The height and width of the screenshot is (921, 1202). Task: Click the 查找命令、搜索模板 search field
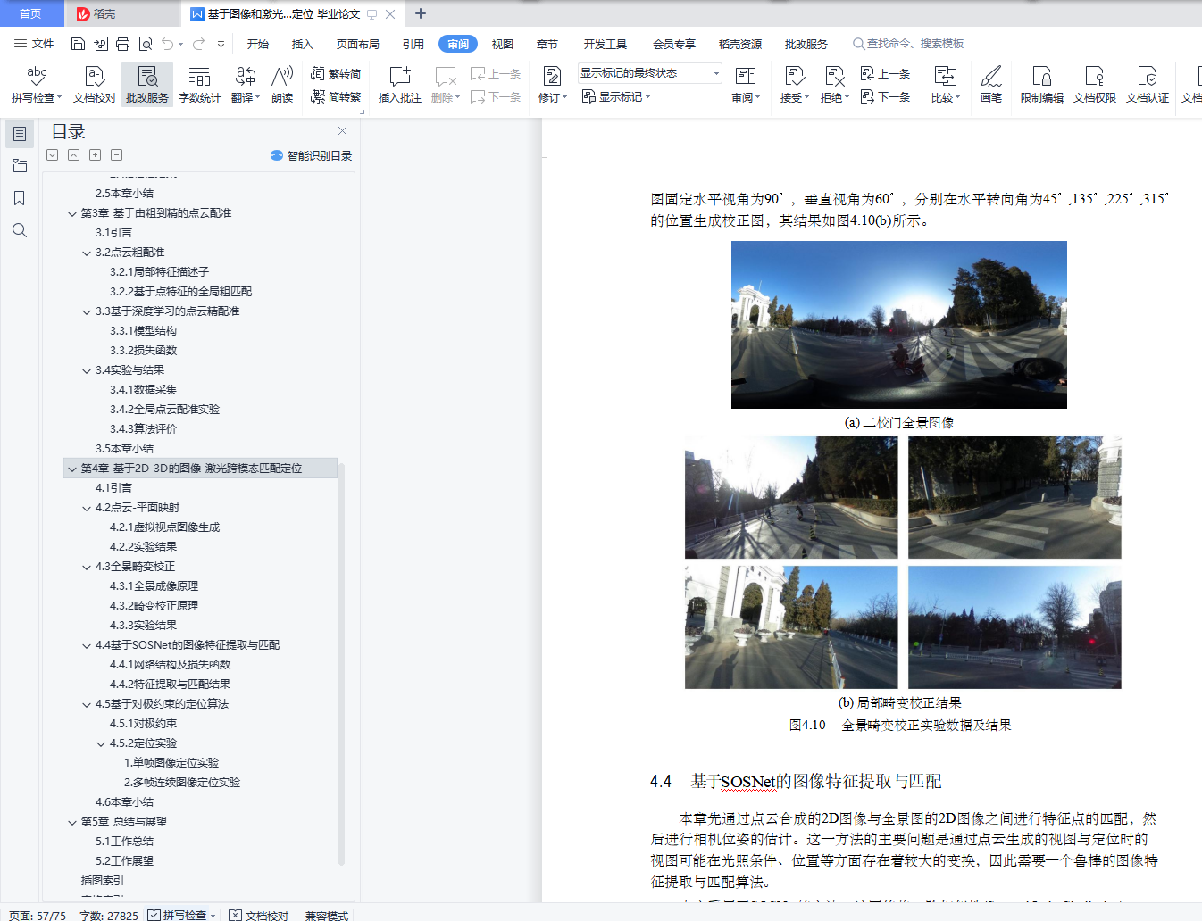[908, 44]
